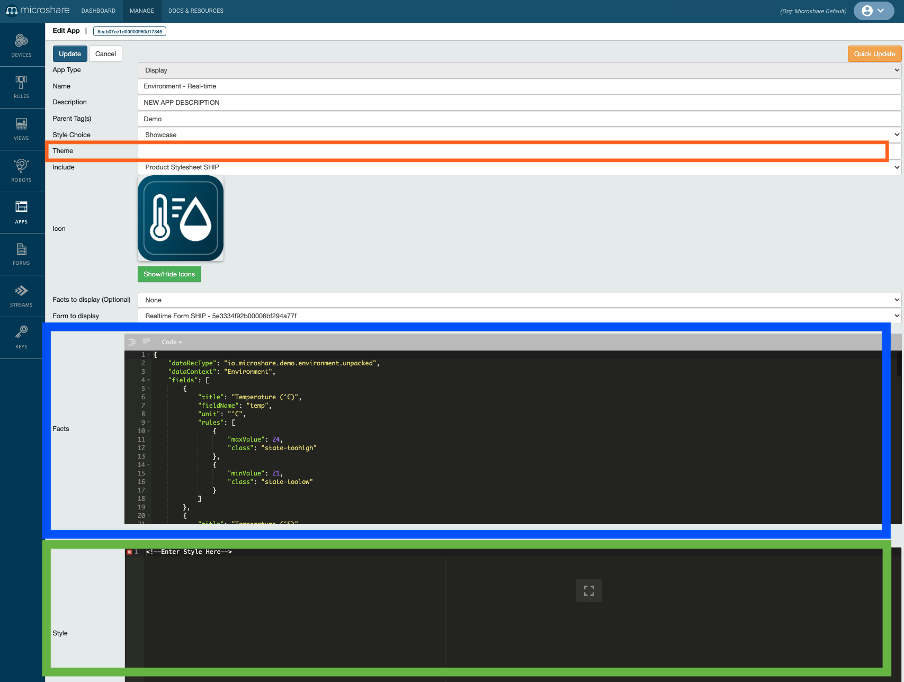Go to the Dashboard tab
The height and width of the screenshot is (682, 904).
point(99,11)
